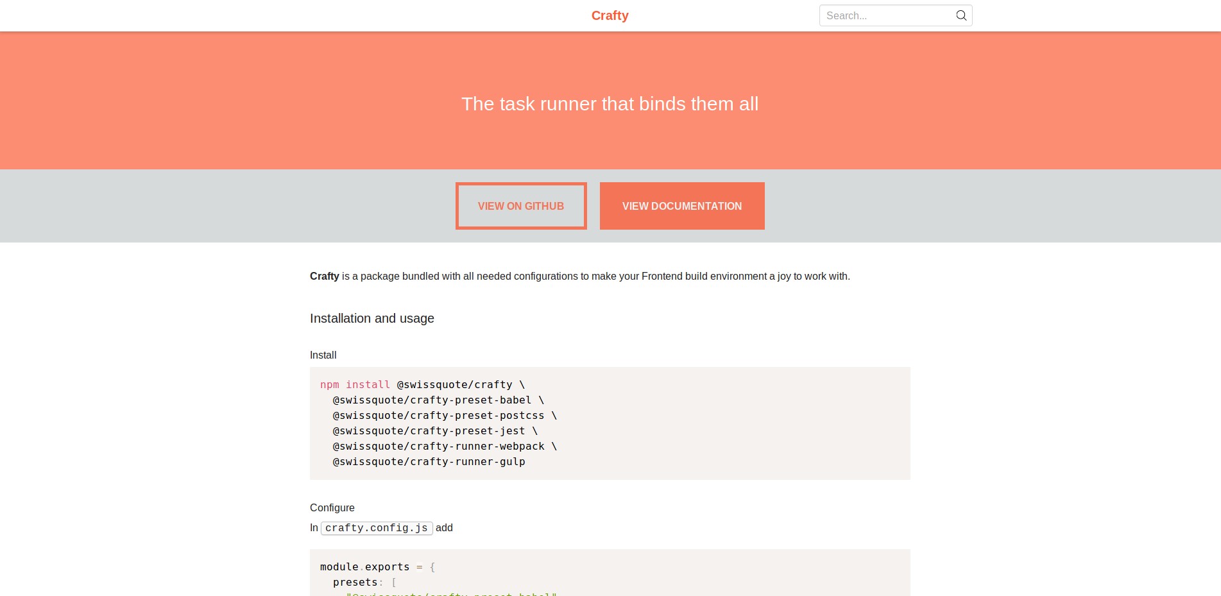Click the crafty.config.js inline code
The width and height of the screenshot is (1221, 596).
pos(377,528)
